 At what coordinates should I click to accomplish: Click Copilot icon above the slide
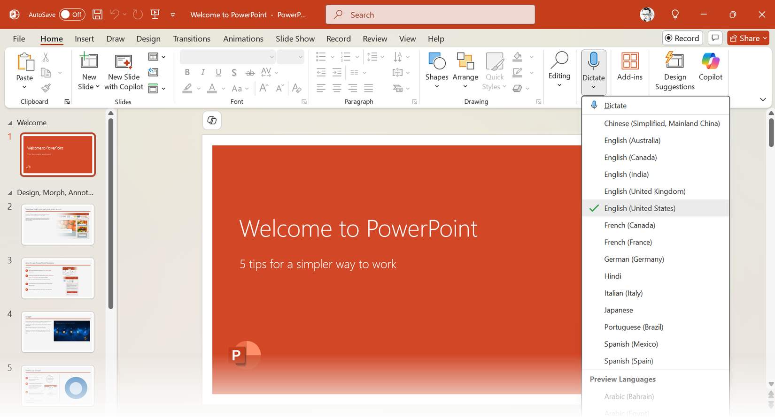click(x=212, y=121)
